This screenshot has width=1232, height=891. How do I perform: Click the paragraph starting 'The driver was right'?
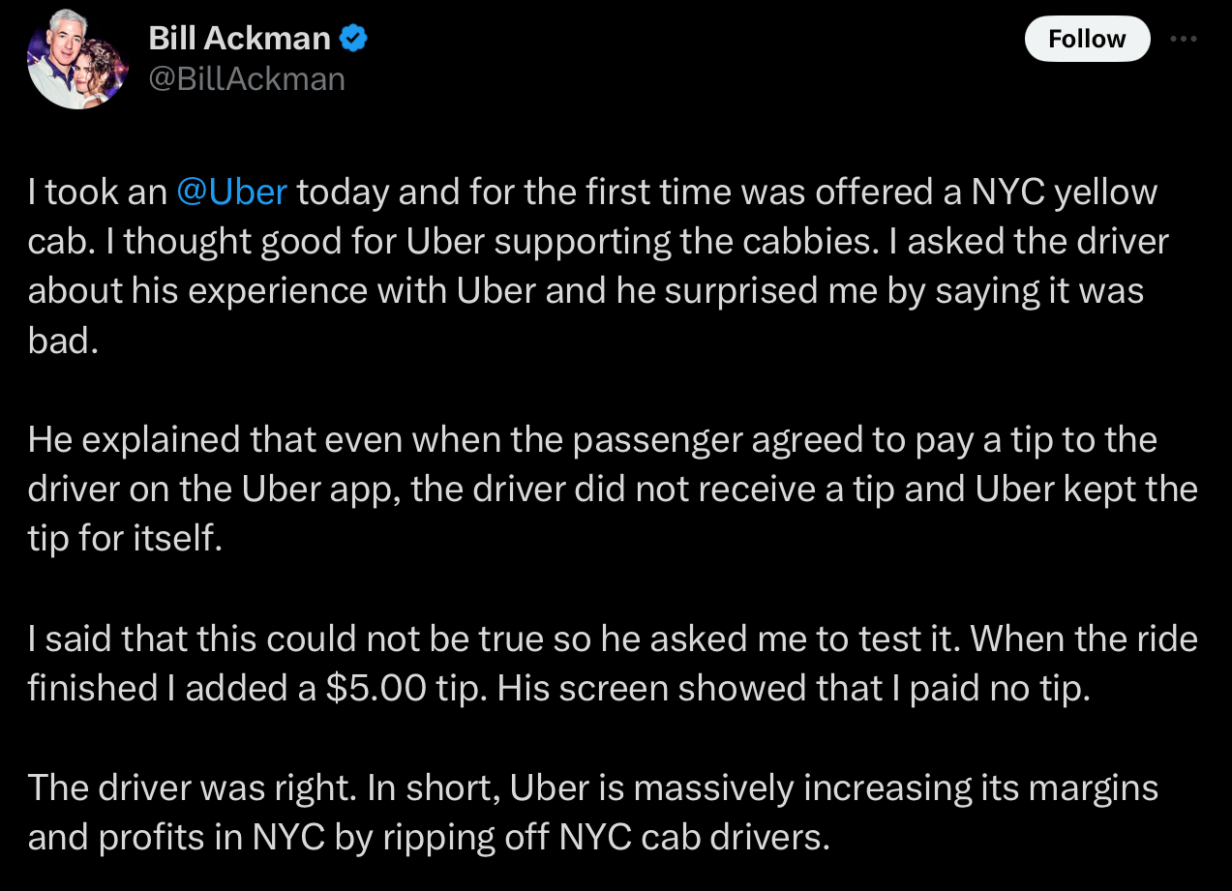coord(592,812)
